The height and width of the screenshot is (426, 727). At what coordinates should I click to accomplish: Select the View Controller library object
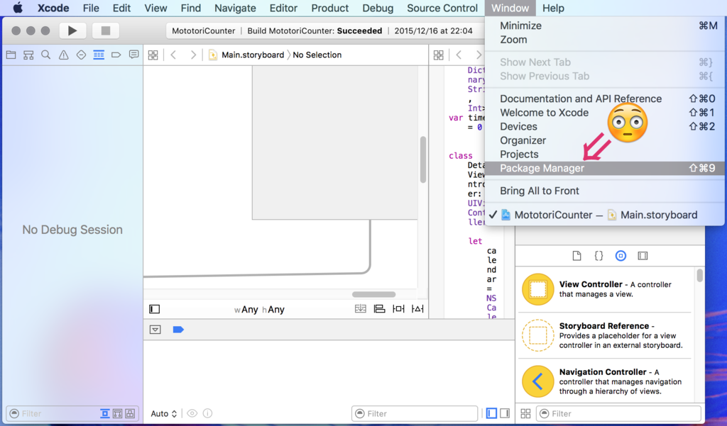coord(605,289)
